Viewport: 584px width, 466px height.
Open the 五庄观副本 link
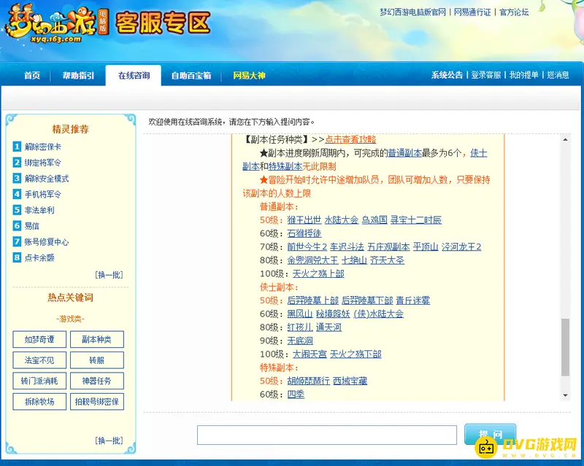tap(388, 246)
